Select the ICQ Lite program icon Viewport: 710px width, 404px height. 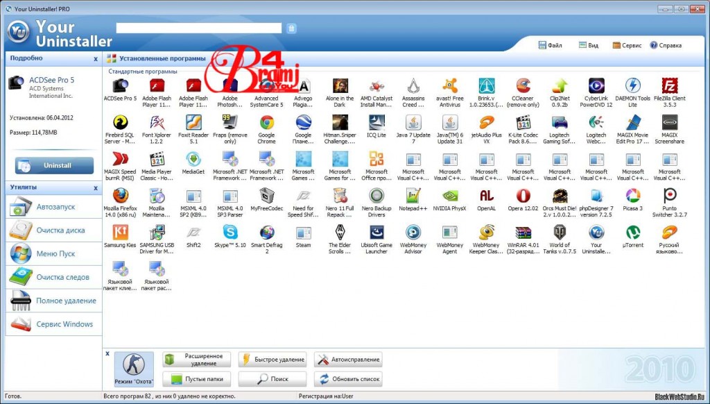(x=376, y=122)
